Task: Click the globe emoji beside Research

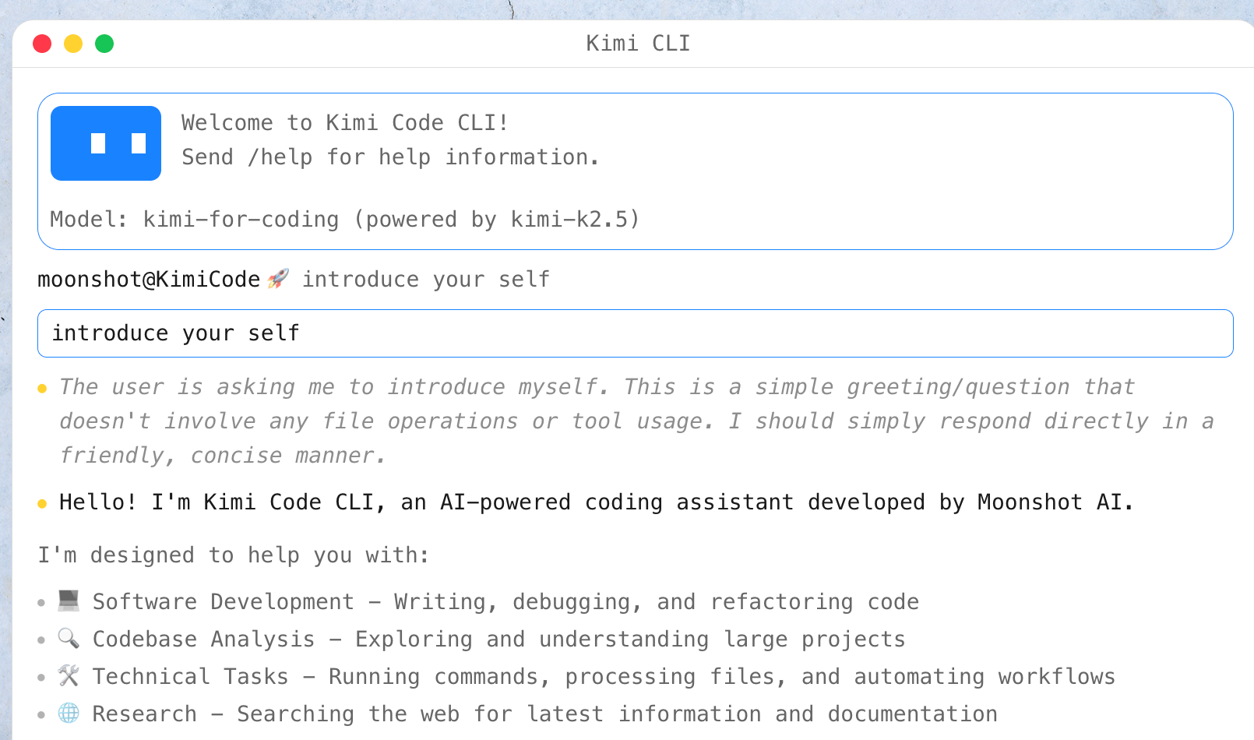Action: pos(69,713)
